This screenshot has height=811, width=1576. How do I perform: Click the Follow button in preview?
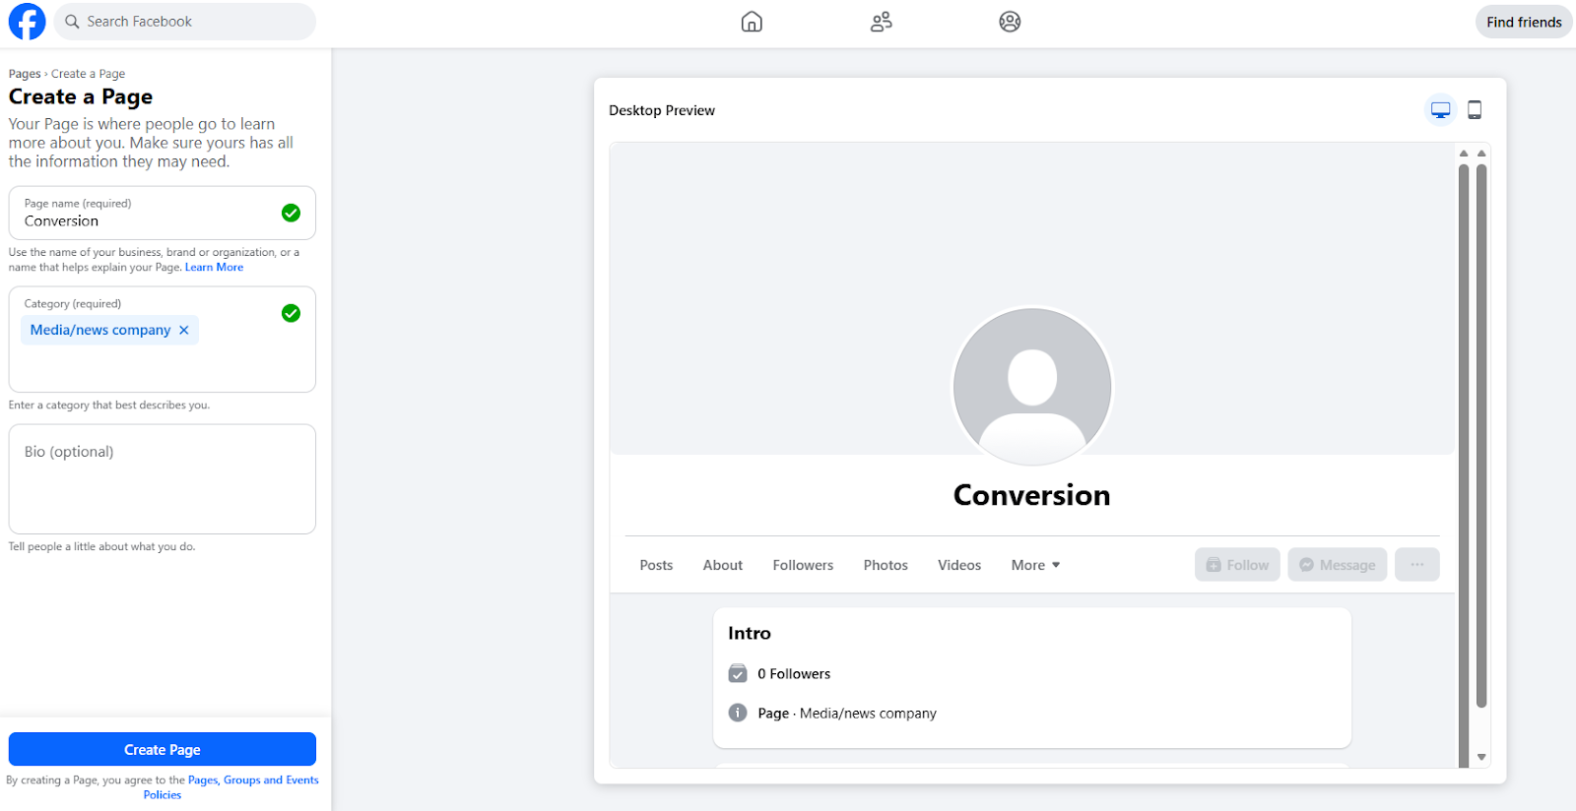click(1237, 565)
